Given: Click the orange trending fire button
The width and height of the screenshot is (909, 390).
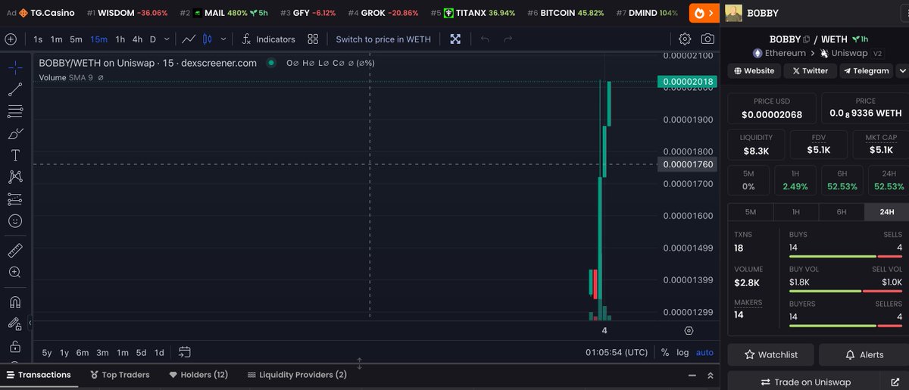Looking at the screenshot, I should 704,13.
